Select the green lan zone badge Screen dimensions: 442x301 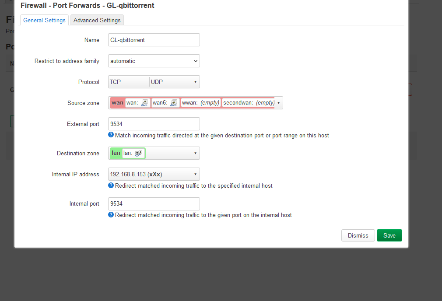(116, 153)
